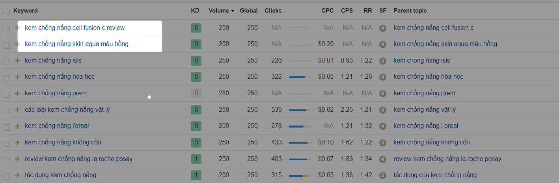Screen dimensions: 559x183
Task: Sort by the Volume column arrow
Action: click(233, 11)
